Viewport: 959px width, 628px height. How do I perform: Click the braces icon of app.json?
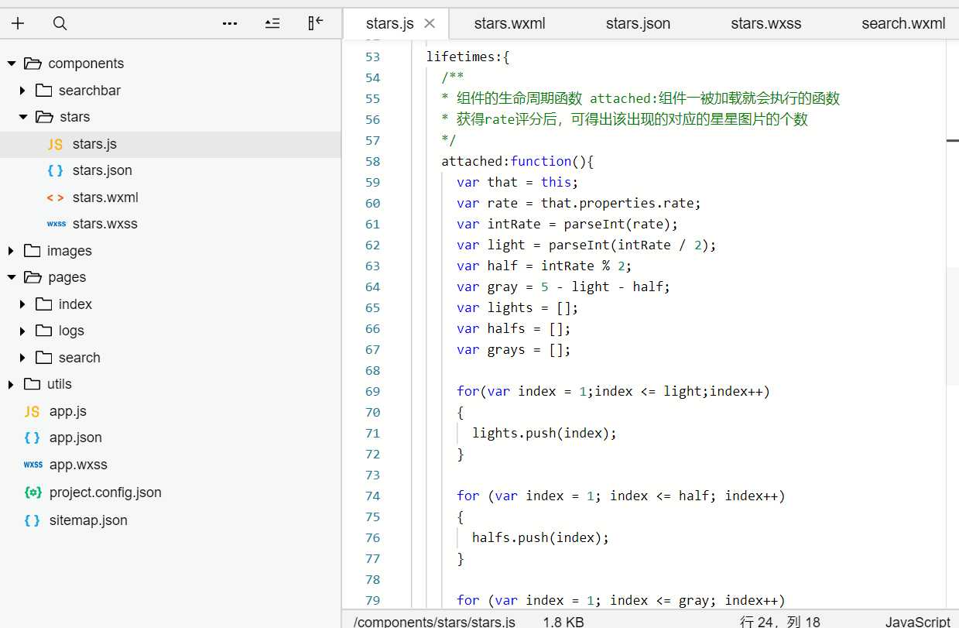pyautogui.click(x=32, y=438)
